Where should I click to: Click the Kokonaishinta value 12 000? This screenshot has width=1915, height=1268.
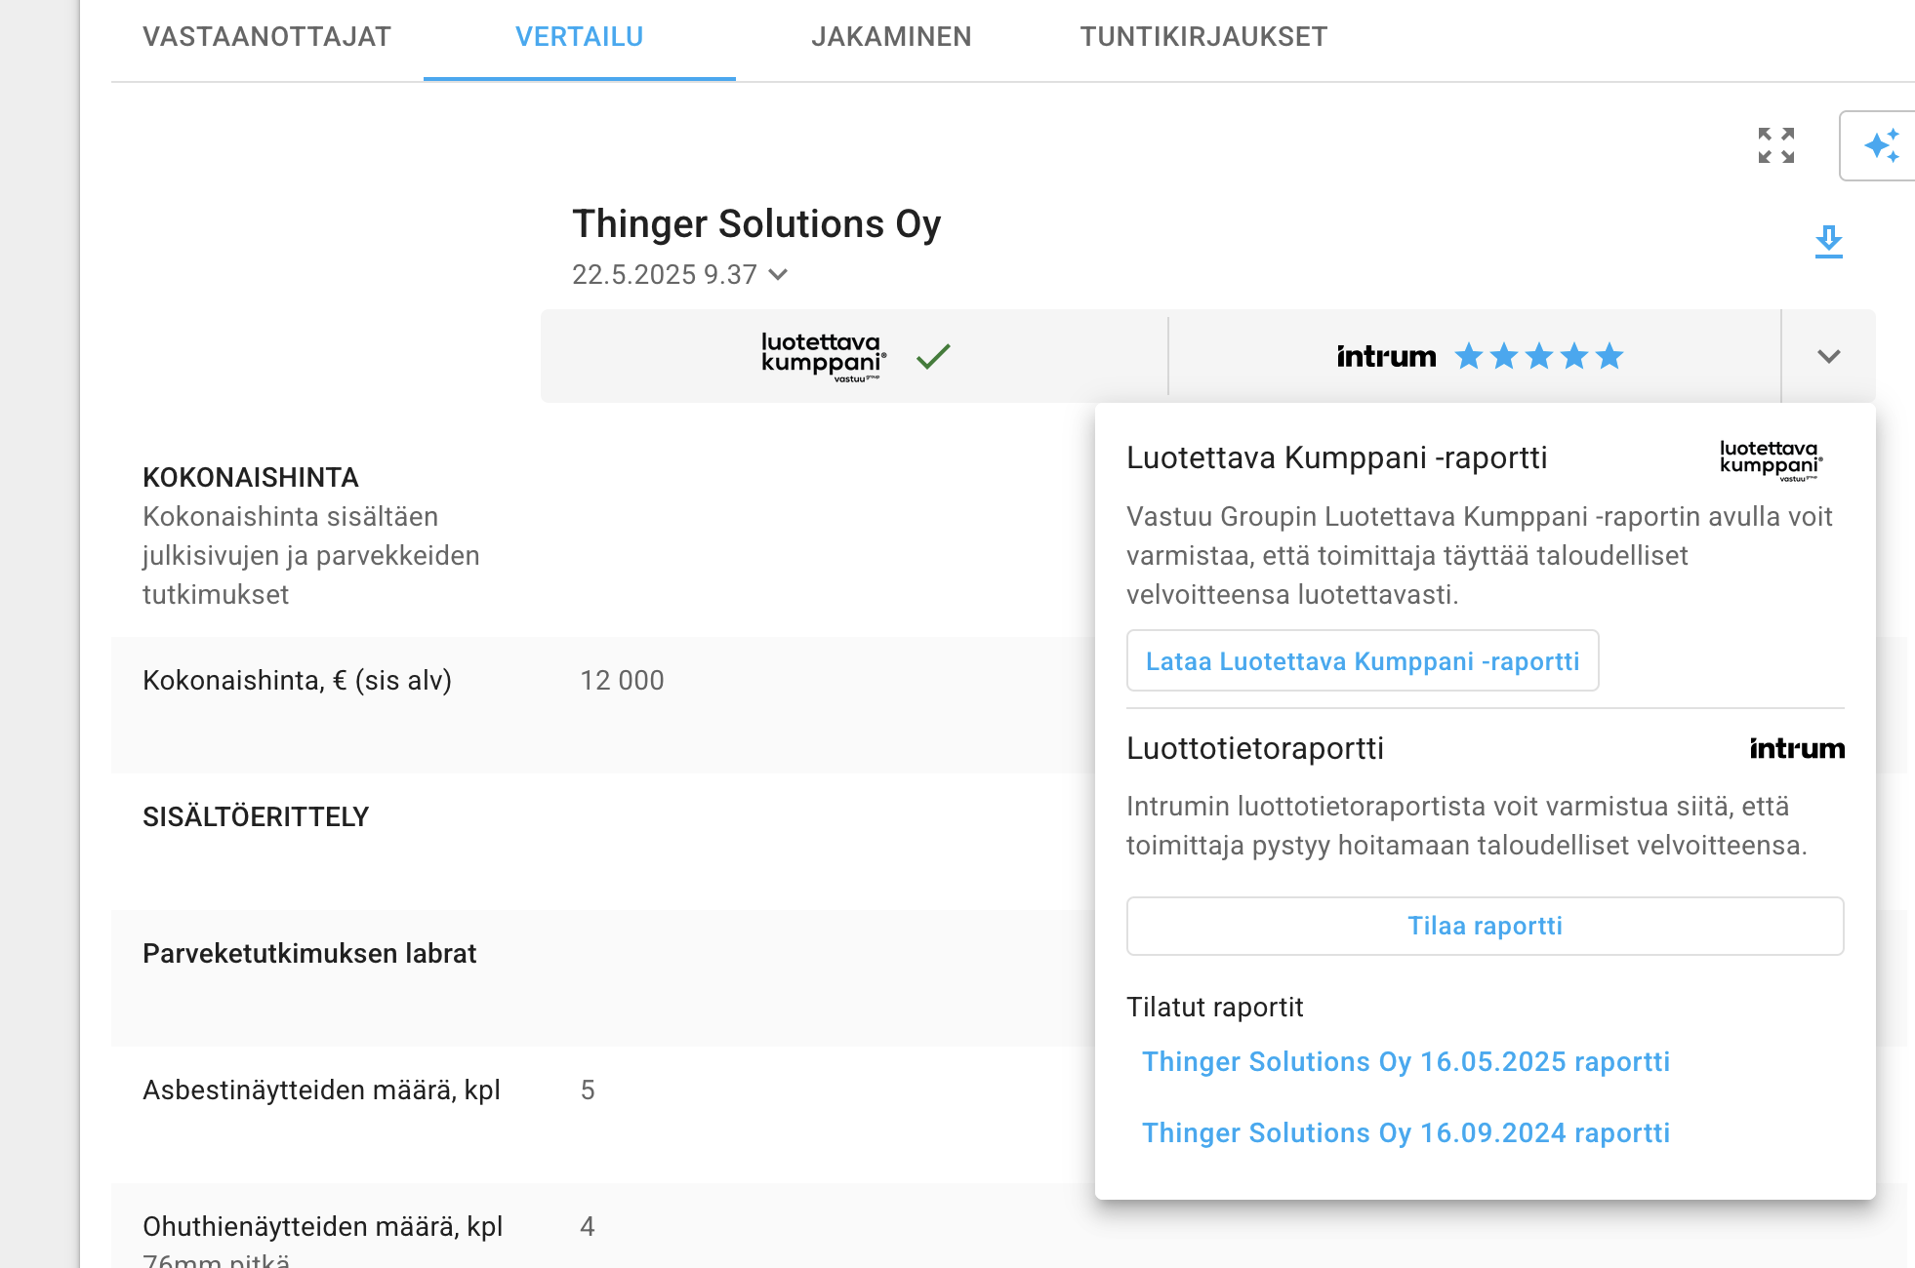click(622, 680)
